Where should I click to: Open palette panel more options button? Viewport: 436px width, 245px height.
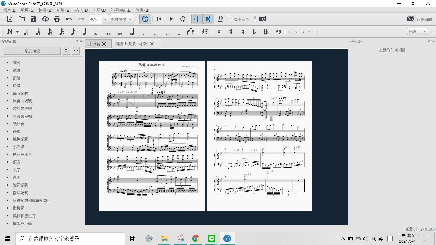pyautogui.click(x=76, y=51)
